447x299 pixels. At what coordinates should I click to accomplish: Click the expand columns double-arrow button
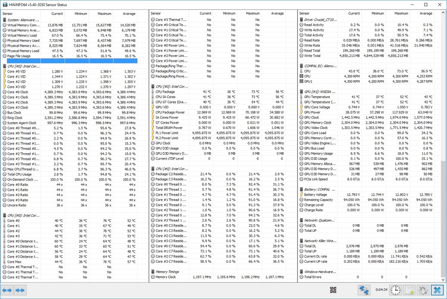pos(7,290)
